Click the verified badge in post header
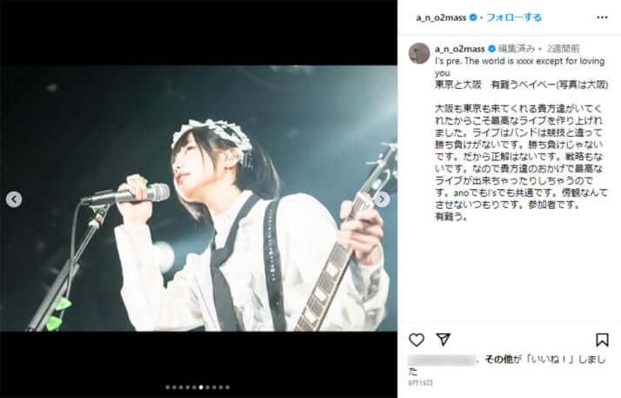This screenshot has width=621, height=398. click(473, 17)
